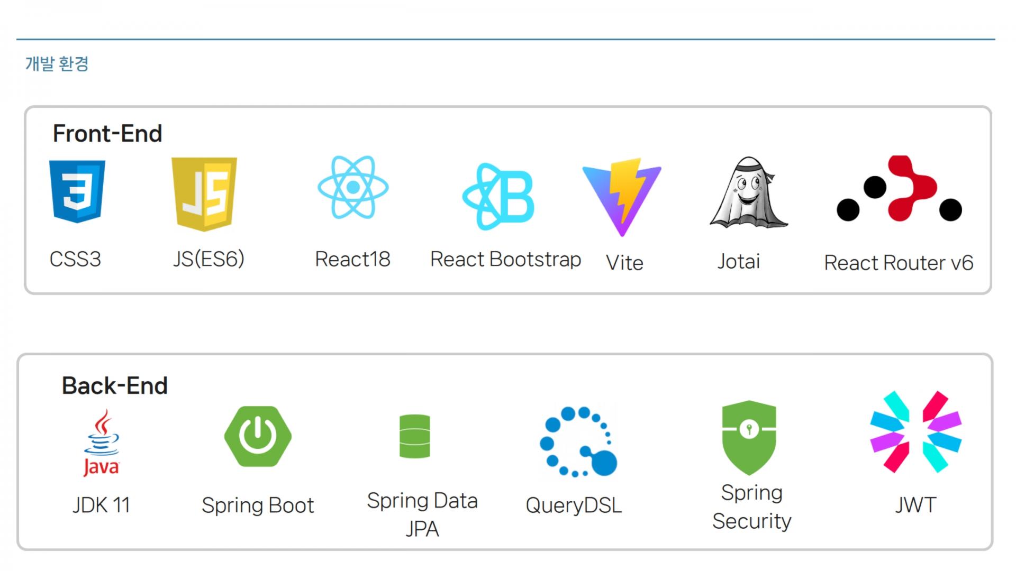Click the Java coffee cup logo
Image resolution: width=1016 pixels, height=571 pixels.
point(101,443)
